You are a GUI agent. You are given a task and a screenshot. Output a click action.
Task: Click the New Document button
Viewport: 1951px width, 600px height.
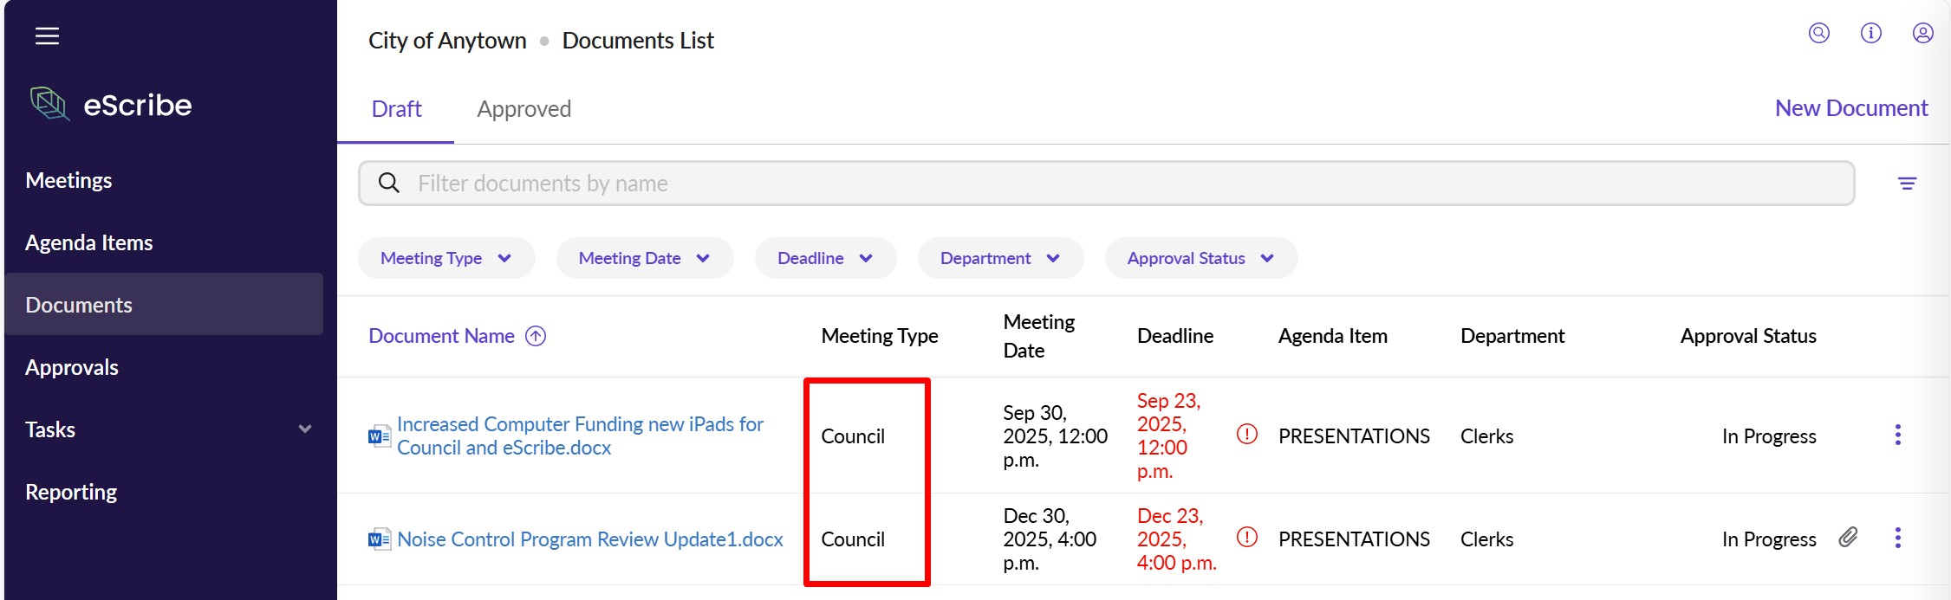coord(1850,108)
